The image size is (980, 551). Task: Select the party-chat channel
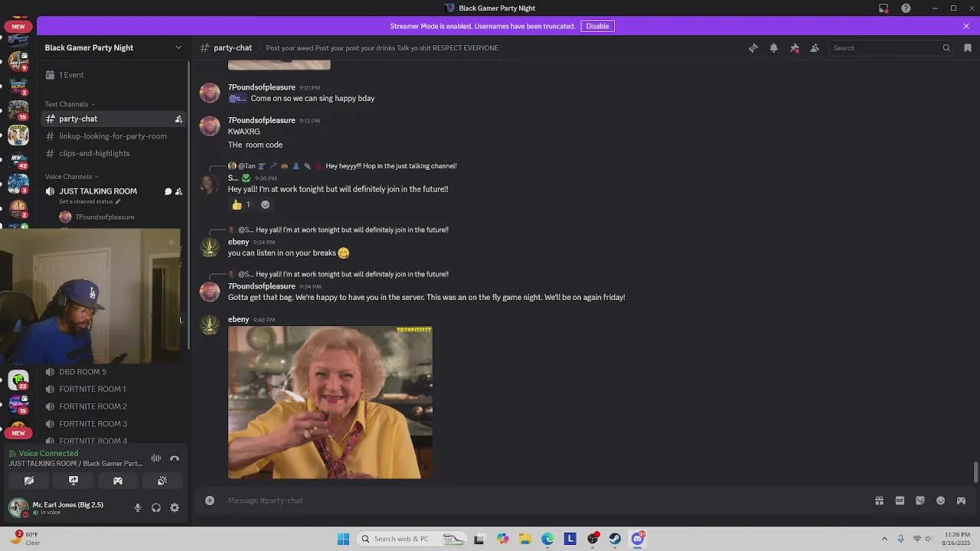pyautogui.click(x=113, y=119)
